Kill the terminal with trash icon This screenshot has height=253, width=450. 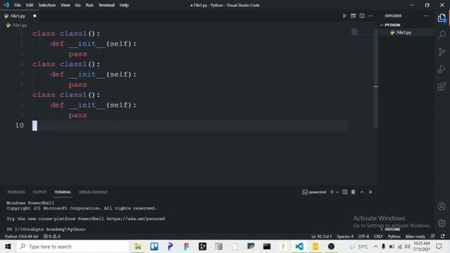(x=353, y=192)
